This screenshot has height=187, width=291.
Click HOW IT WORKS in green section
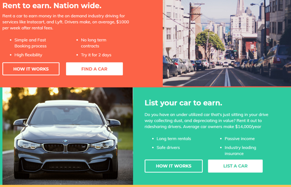point(174,166)
